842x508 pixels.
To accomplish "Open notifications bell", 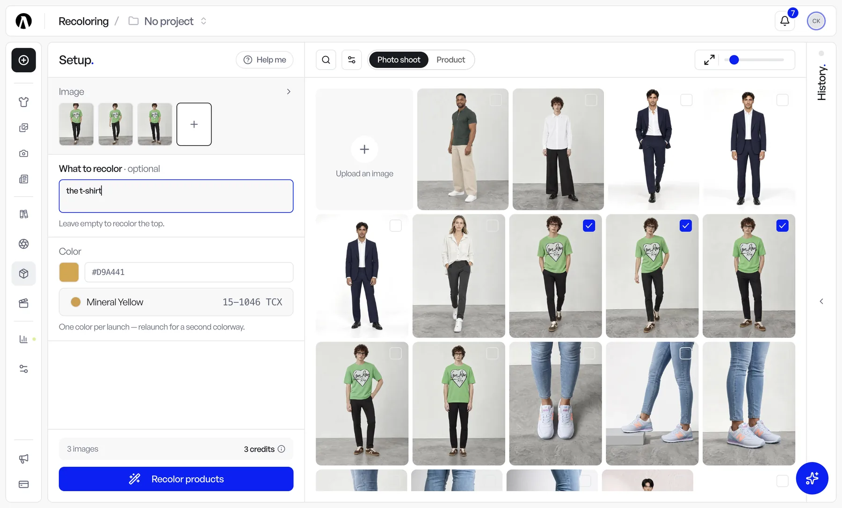I will 785,21.
